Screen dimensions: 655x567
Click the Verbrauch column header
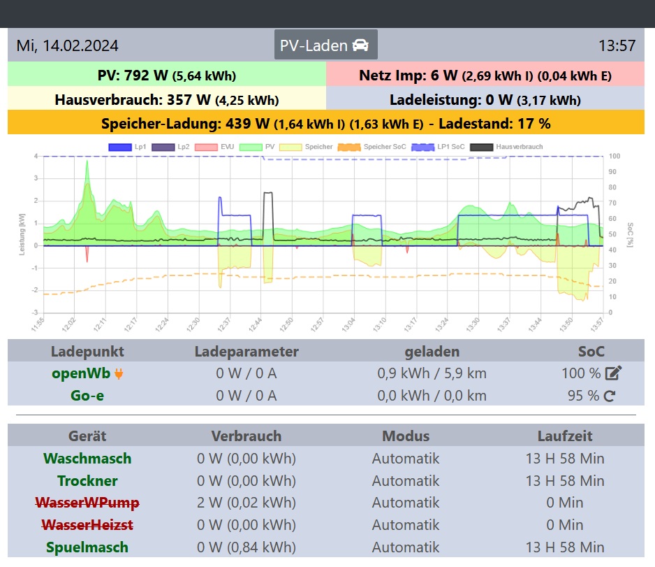pyautogui.click(x=246, y=436)
